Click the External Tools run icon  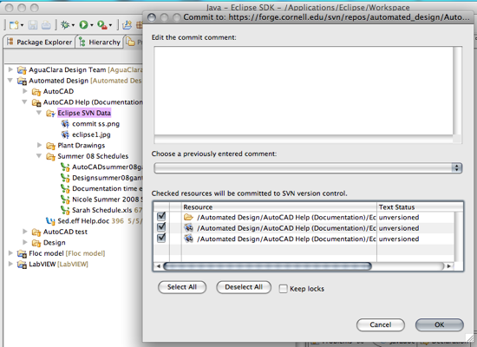click(x=102, y=25)
